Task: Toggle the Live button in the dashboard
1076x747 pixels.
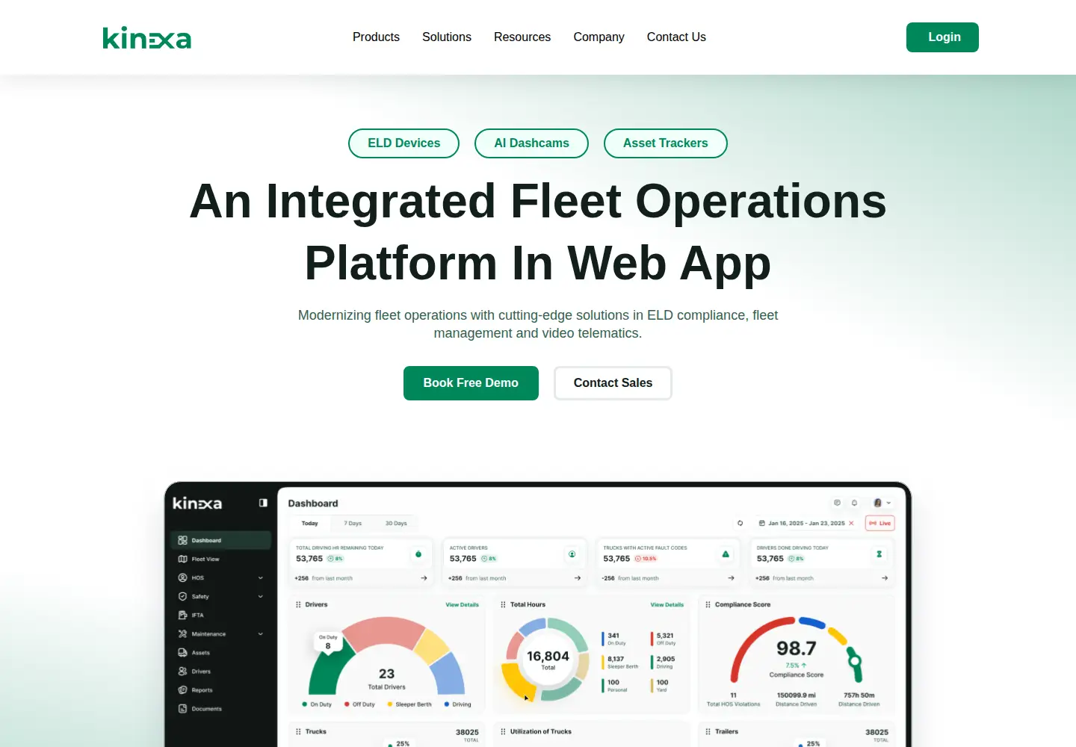Action: tap(879, 523)
